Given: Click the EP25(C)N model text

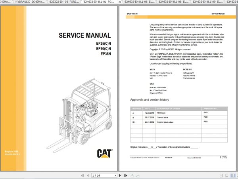Looking at the screenshot, I should point(104,44).
